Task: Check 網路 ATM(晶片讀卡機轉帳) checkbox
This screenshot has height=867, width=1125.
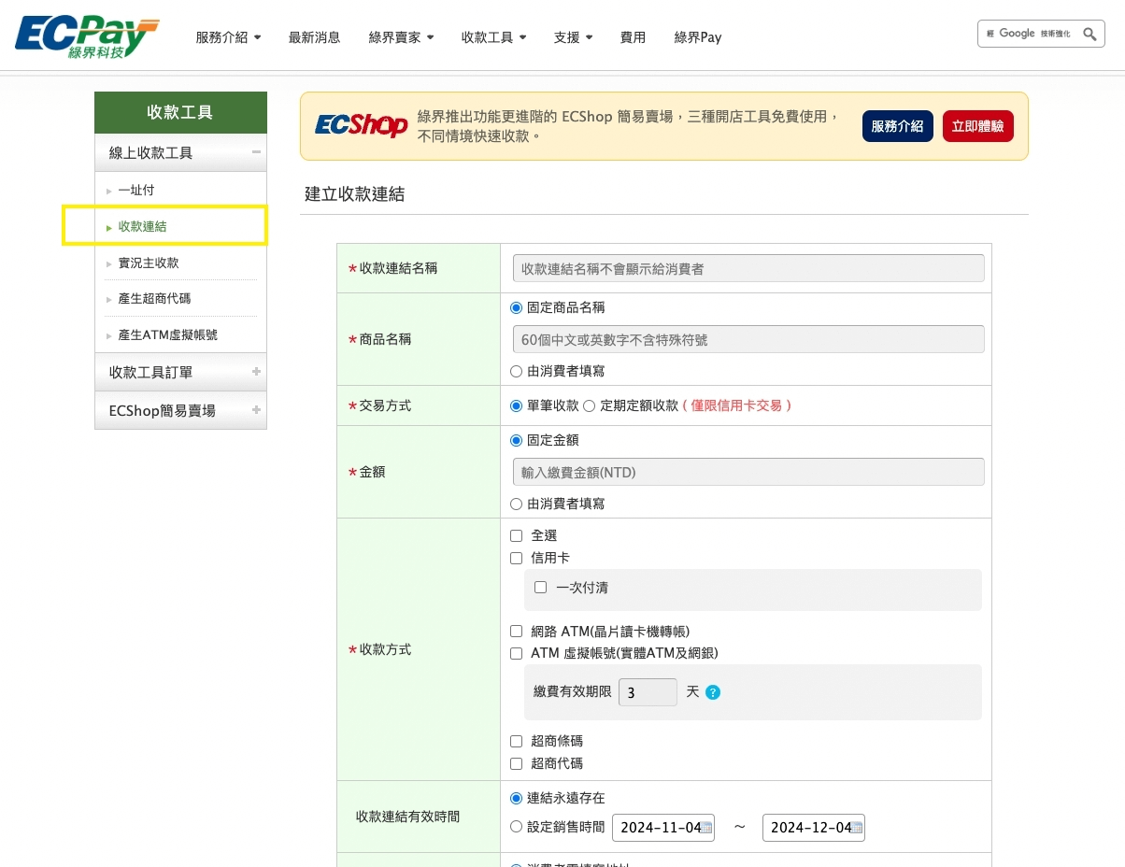Action: tap(516, 632)
